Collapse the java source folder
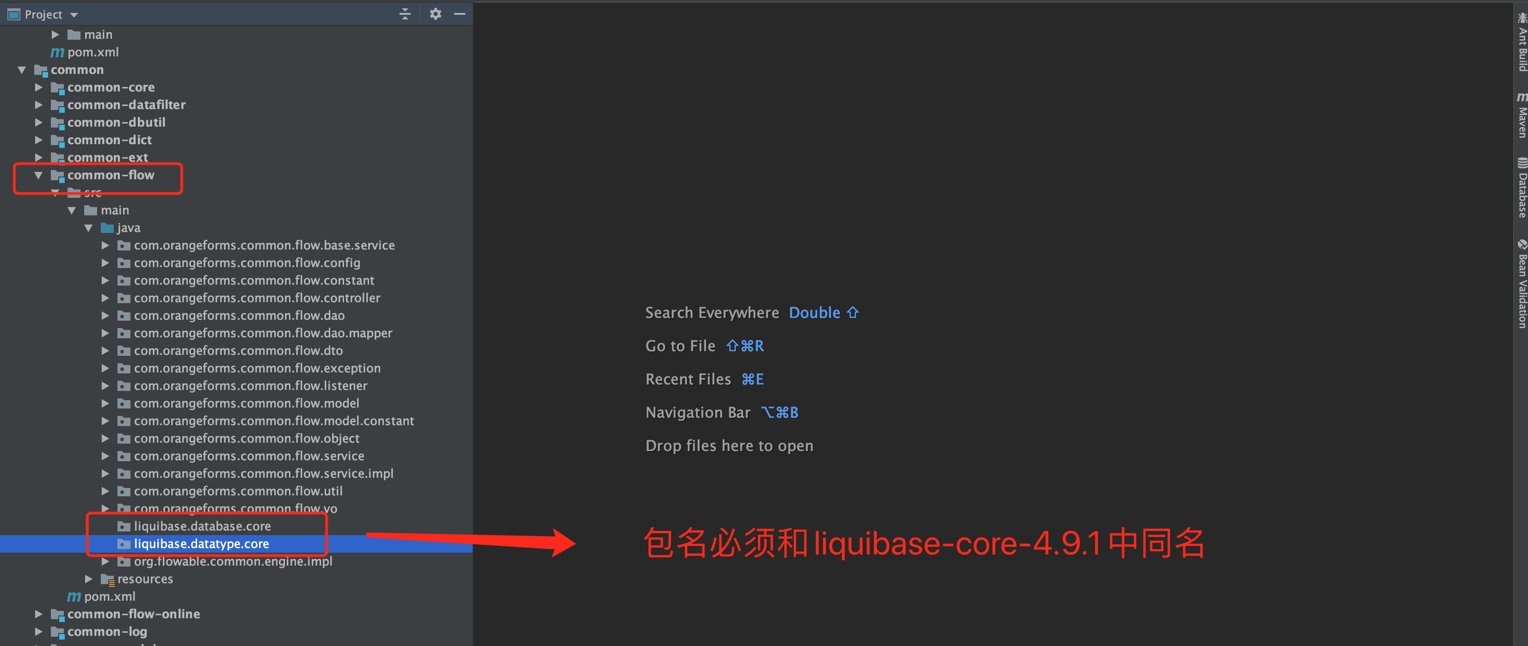Image resolution: width=1528 pixels, height=646 pixels. (x=89, y=228)
